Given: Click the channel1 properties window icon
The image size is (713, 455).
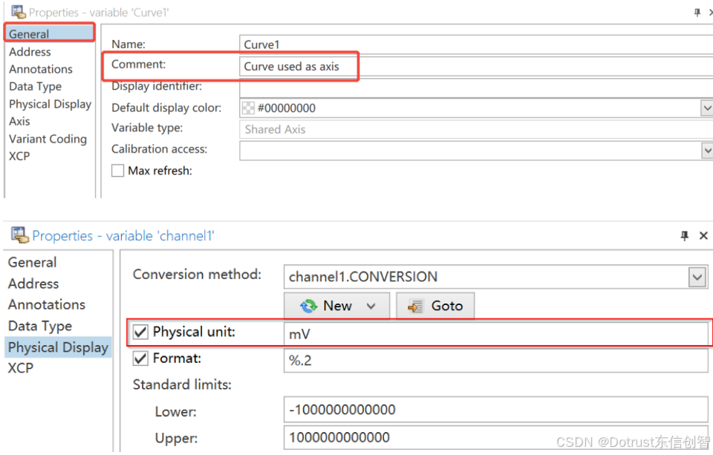Looking at the screenshot, I should coord(19,235).
